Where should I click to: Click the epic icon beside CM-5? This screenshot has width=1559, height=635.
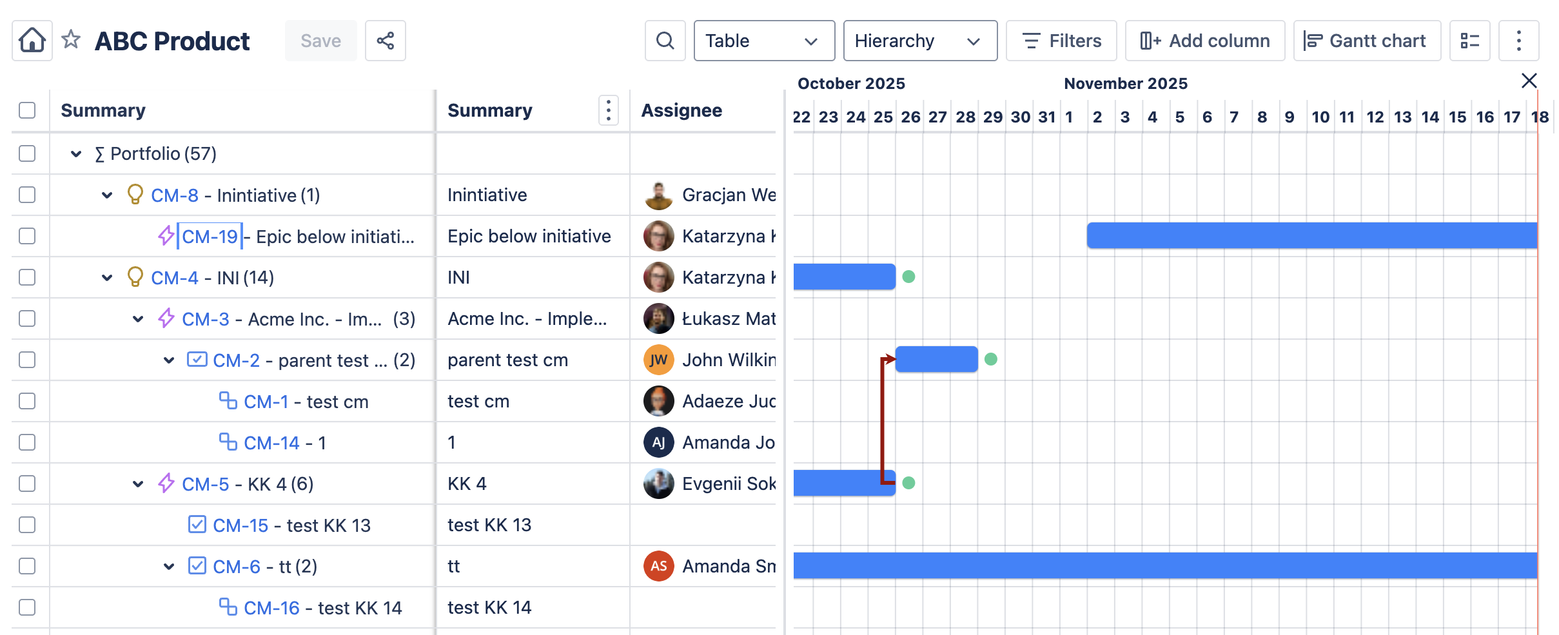pos(166,484)
